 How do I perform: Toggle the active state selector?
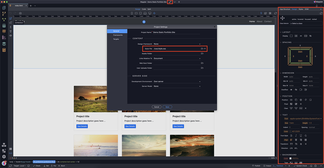[x=294, y=19]
